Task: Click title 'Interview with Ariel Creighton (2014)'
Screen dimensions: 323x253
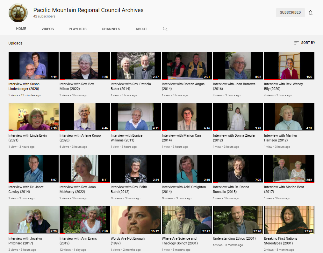Action: click(x=184, y=189)
